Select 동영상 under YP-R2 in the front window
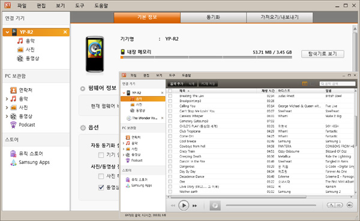 point(137,110)
